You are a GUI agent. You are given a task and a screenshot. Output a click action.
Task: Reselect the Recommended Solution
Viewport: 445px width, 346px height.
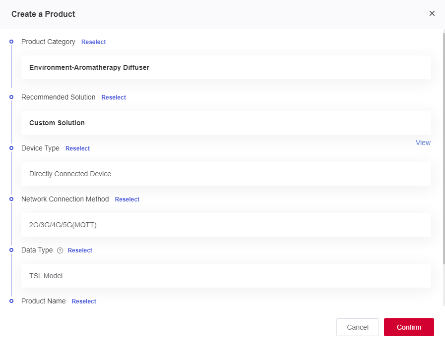[x=114, y=98]
